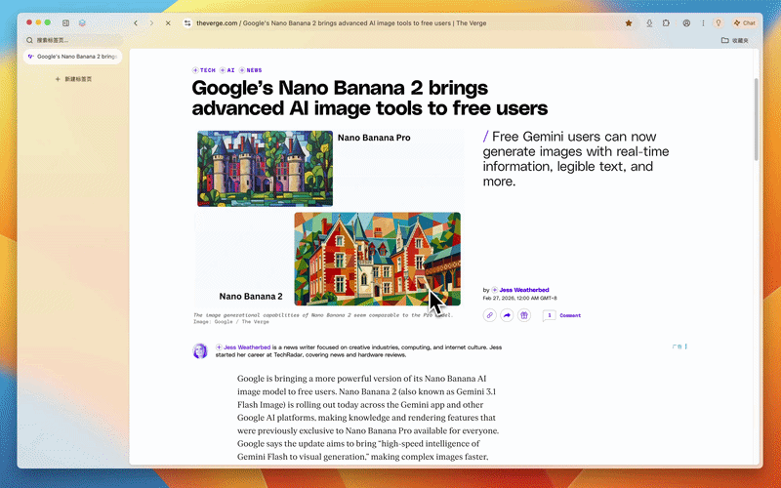Click the bookmark star icon in toolbar
Screen dimensions: 781x488
[x=629, y=22]
